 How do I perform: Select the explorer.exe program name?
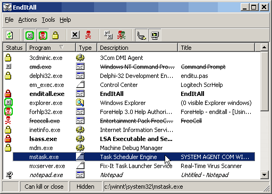(x=46, y=103)
